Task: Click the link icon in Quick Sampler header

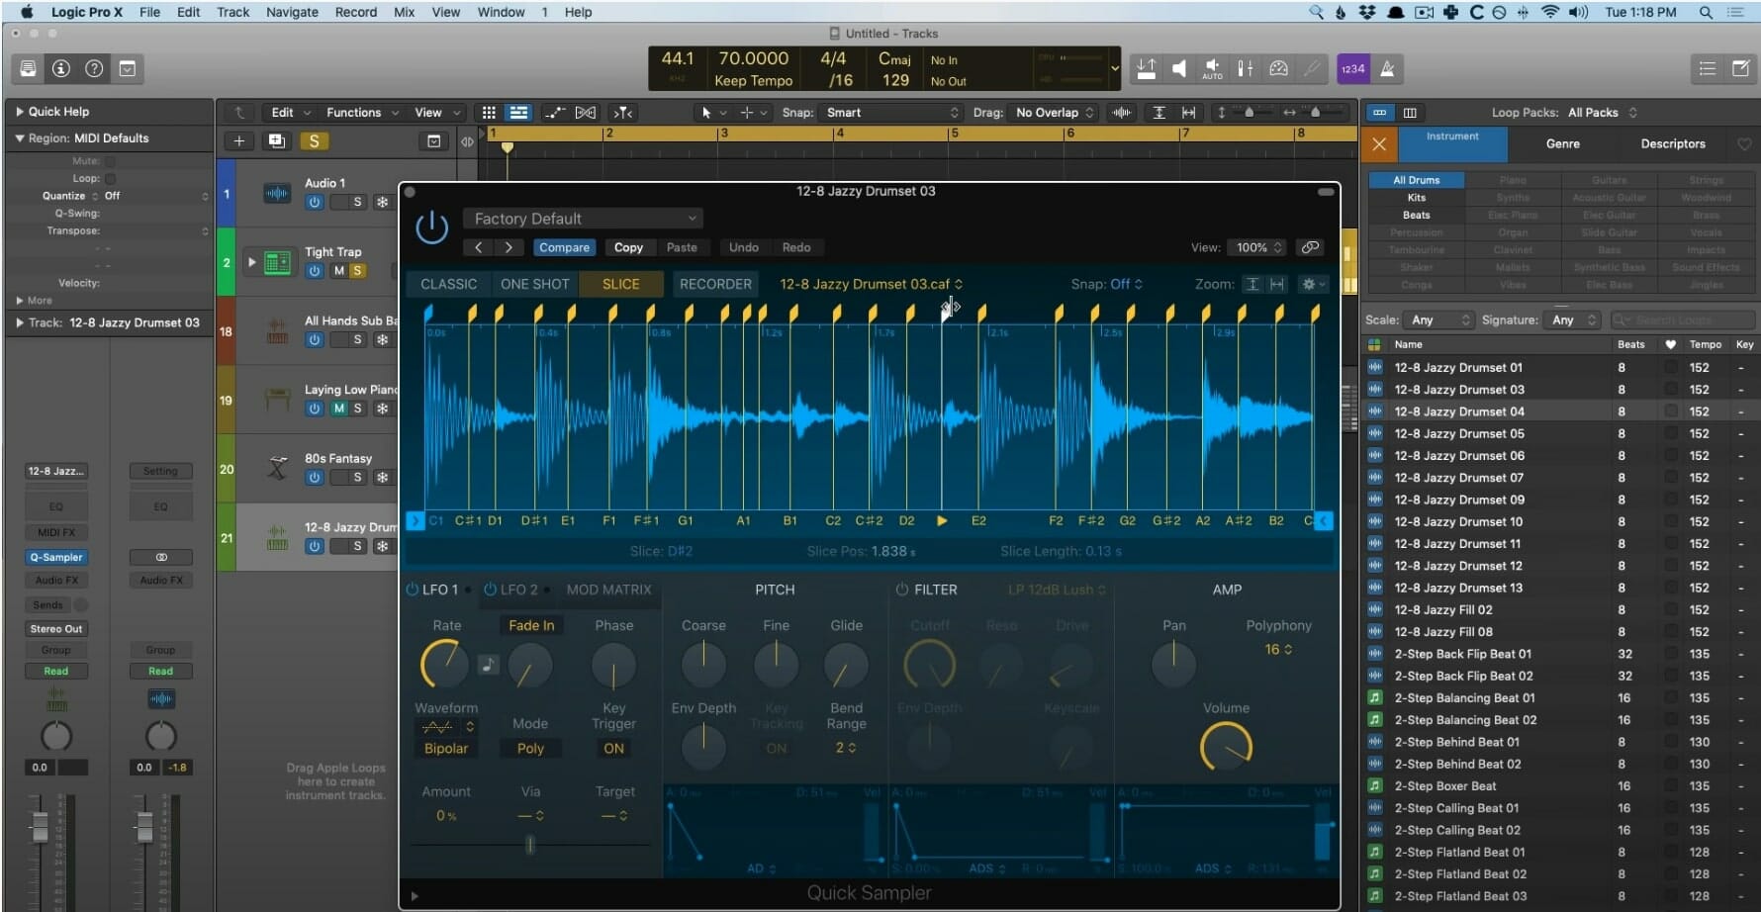Action: [x=1310, y=247]
